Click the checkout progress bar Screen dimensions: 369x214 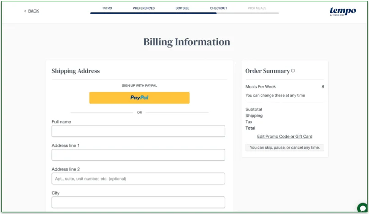[x=184, y=13]
